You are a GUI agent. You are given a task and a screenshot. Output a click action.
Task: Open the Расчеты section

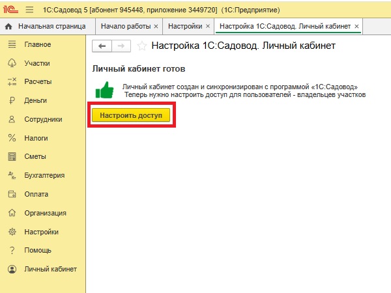tap(38, 82)
